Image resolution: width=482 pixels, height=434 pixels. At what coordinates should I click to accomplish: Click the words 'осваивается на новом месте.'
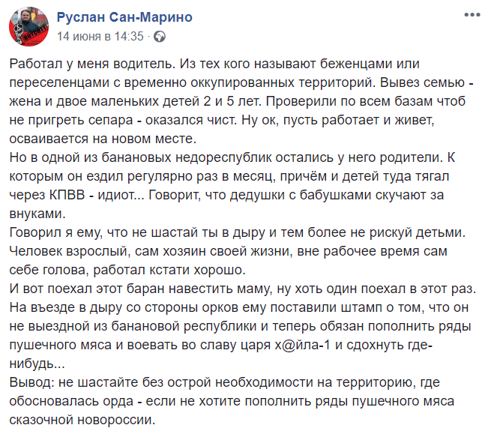tap(103, 139)
